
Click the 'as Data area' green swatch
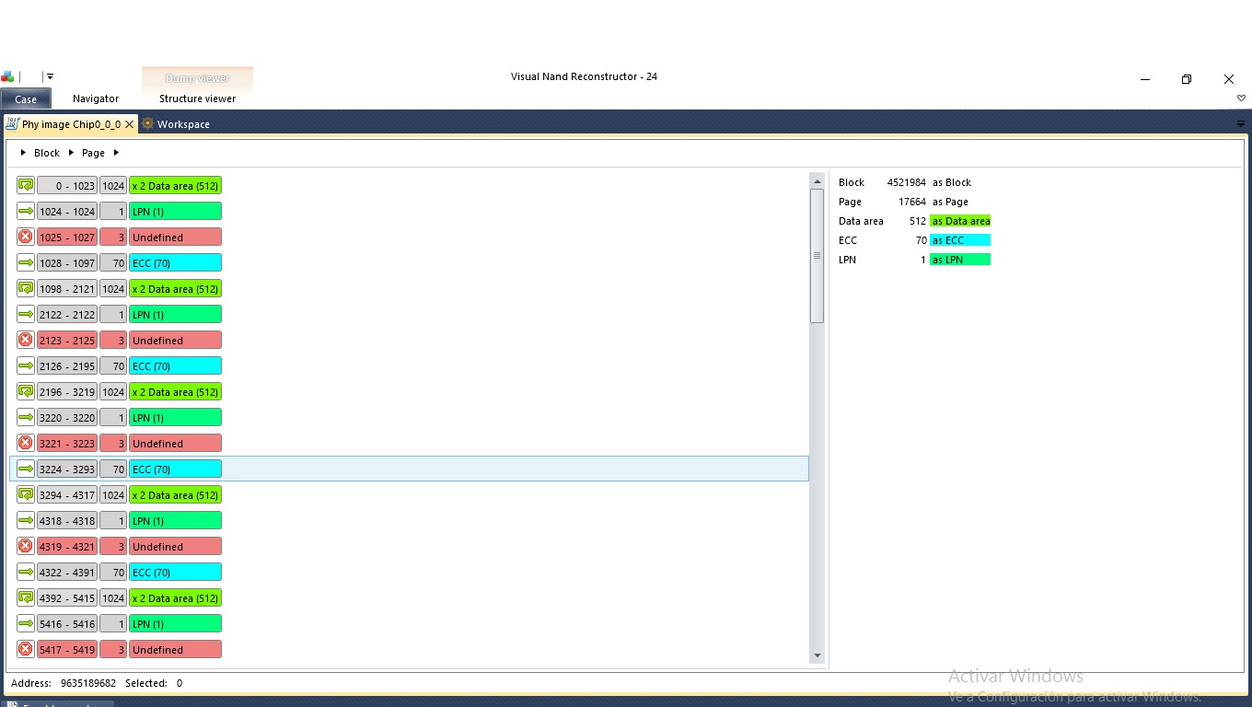[x=960, y=221]
